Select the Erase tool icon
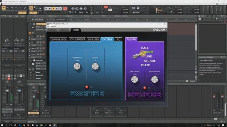The image size is (227, 127). pos(25,8)
